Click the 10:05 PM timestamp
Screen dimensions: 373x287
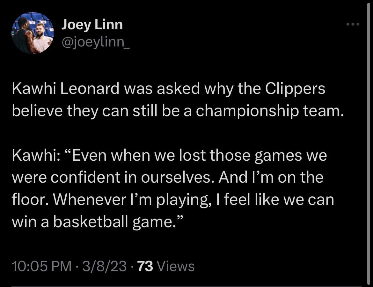coord(41,266)
